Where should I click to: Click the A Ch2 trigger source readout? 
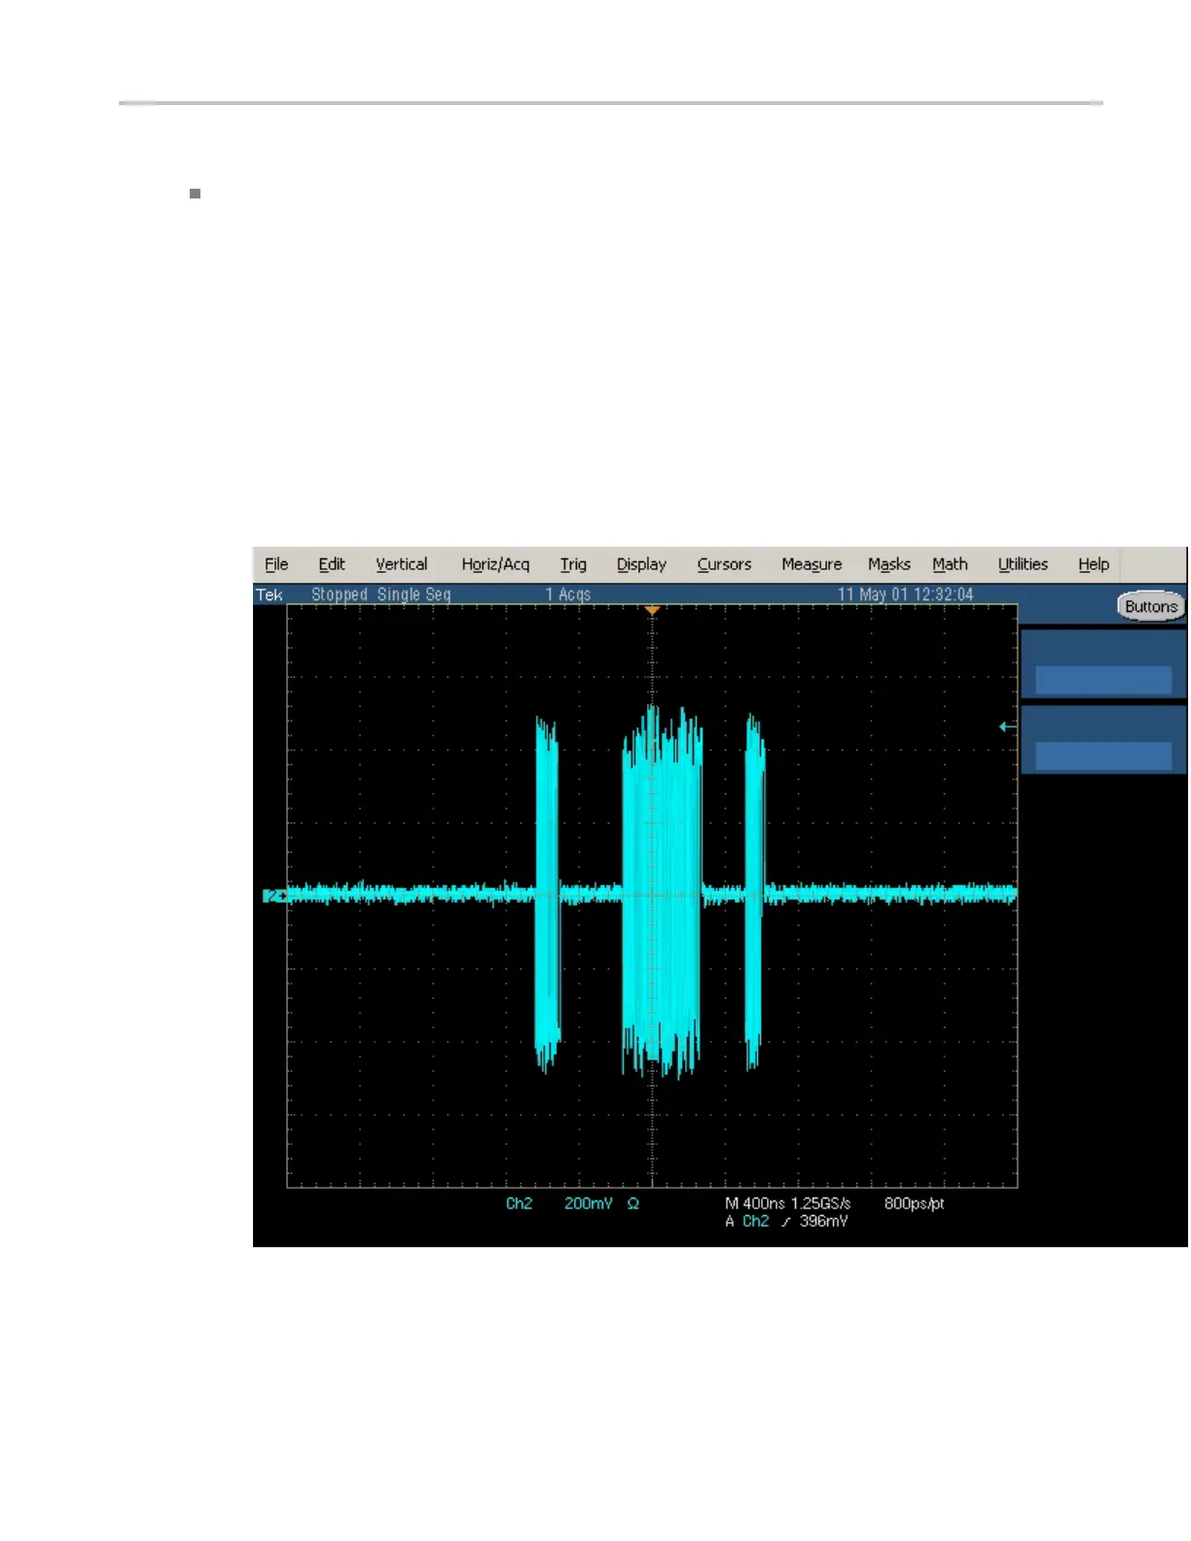pos(747,1221)
